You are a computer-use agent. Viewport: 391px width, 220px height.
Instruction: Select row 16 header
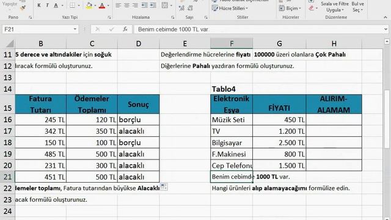click(7, 120)
